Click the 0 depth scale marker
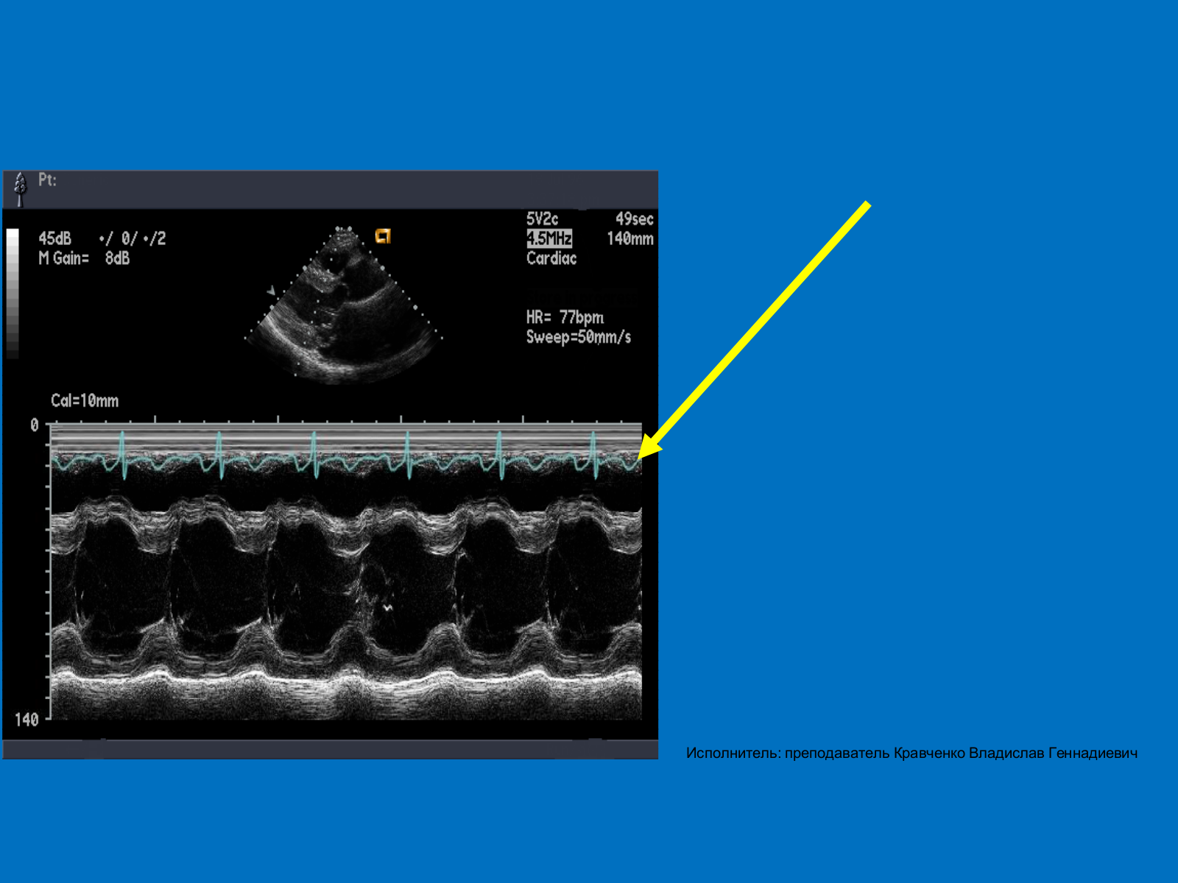This screenshot has width=1178, height=883. click(35, 425)
